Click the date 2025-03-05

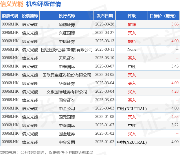tap(105, 74)
